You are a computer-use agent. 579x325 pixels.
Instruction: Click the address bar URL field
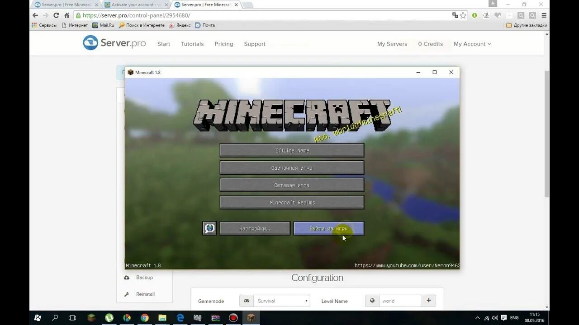coord(267,15)
